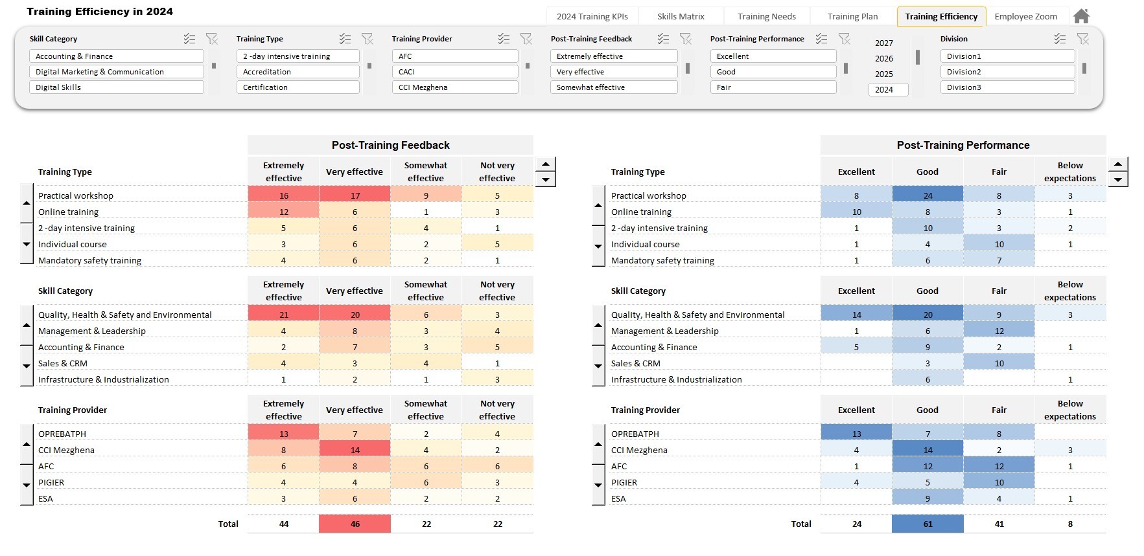Click down arrow beside Post-Training Performance columns
This screenshot has width=1144, height=556.
[1118, 179]
